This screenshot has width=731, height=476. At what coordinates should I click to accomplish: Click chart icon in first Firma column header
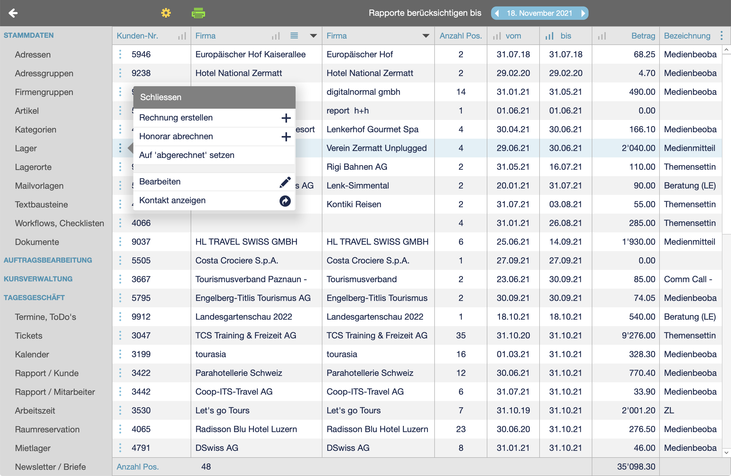point(276,36)
